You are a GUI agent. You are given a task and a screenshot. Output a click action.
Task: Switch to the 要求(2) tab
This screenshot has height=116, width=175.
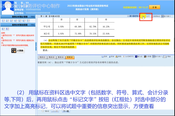coord(52,57)
